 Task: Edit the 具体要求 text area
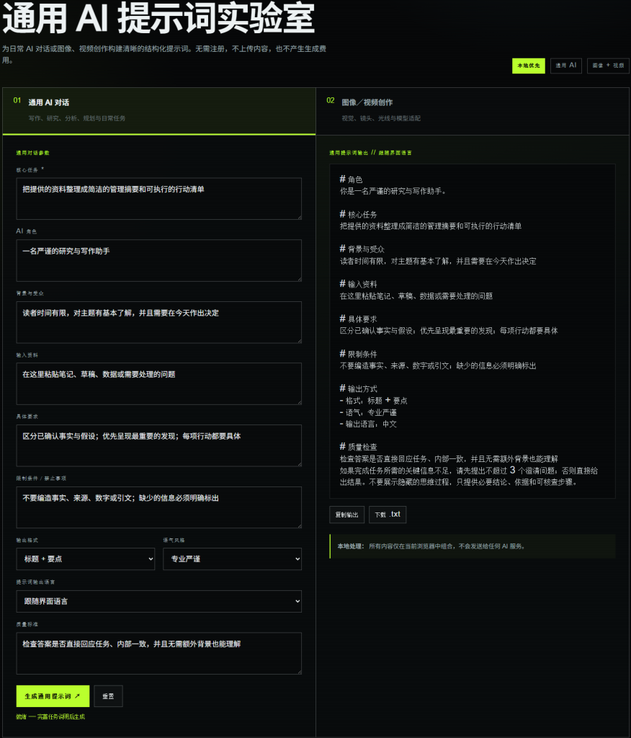pos(159,445)
